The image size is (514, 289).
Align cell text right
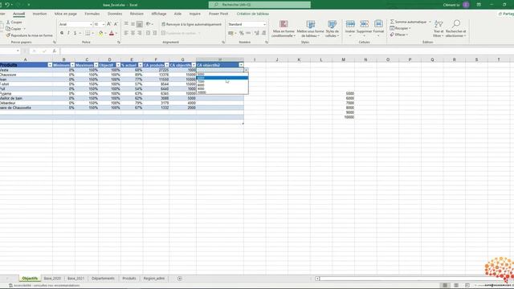click(140, 33)
